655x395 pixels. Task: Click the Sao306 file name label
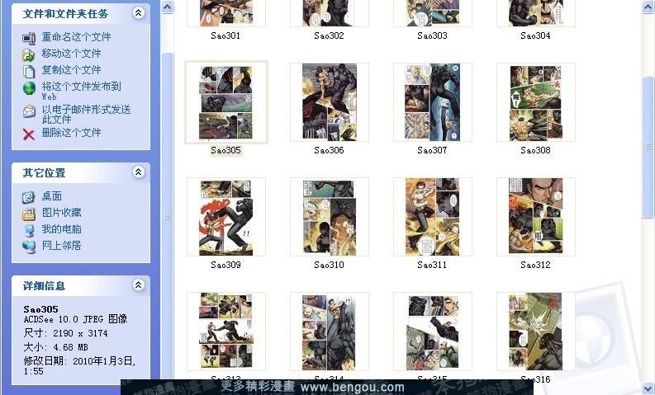[330, 151]
